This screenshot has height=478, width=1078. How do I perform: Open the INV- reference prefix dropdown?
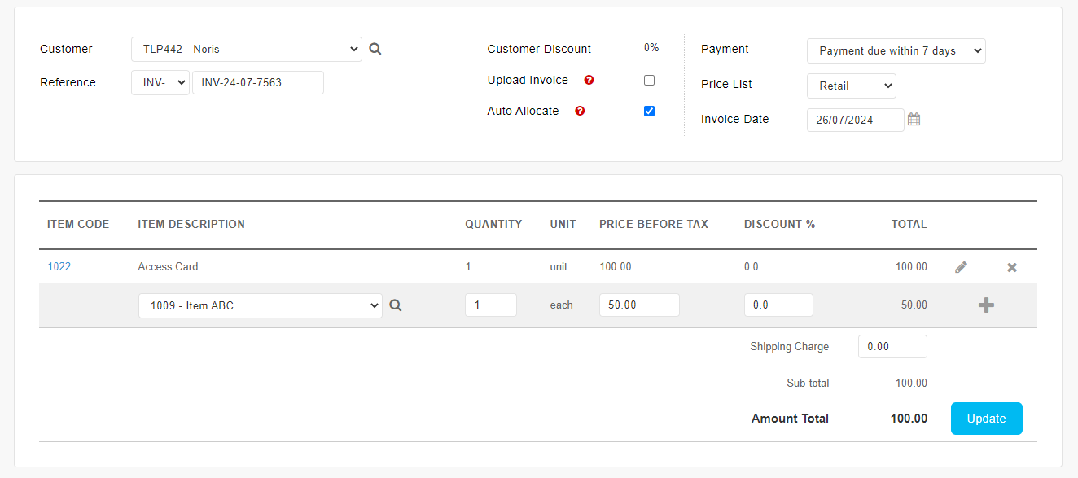click(160, 82)
